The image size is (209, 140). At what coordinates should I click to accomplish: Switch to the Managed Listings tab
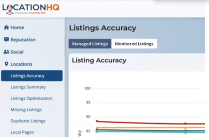pyautogui.click(x=90, y=44)
